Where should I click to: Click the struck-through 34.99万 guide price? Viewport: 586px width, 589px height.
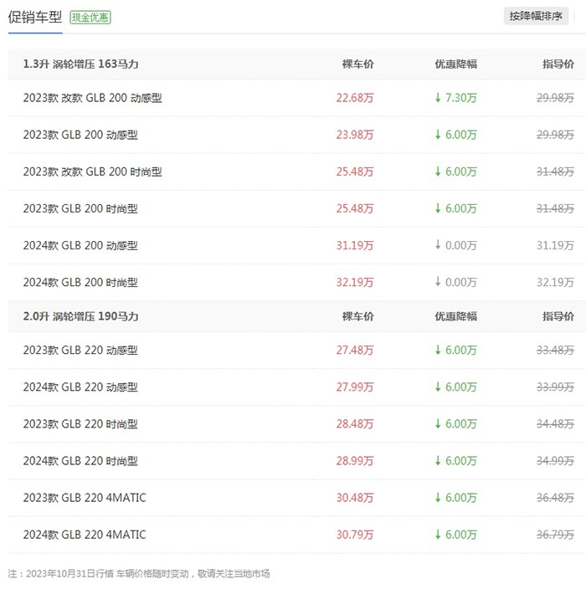(555, 460)
